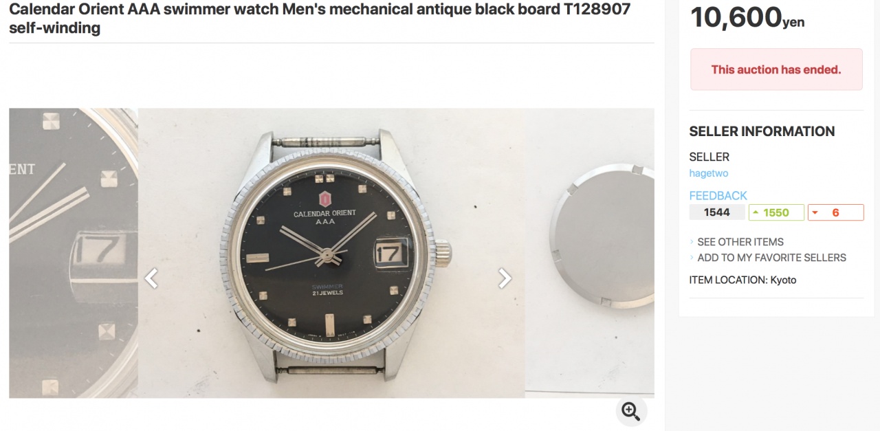Choose ADD TO MY FAVORITE SELLERS
The width and height of the screenshot is (880, 431).
pos(771,258)
